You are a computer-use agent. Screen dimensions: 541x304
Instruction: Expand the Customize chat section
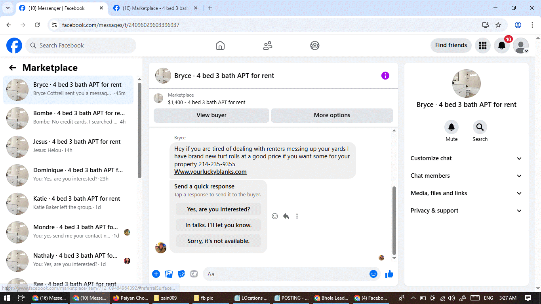[467, 158]
